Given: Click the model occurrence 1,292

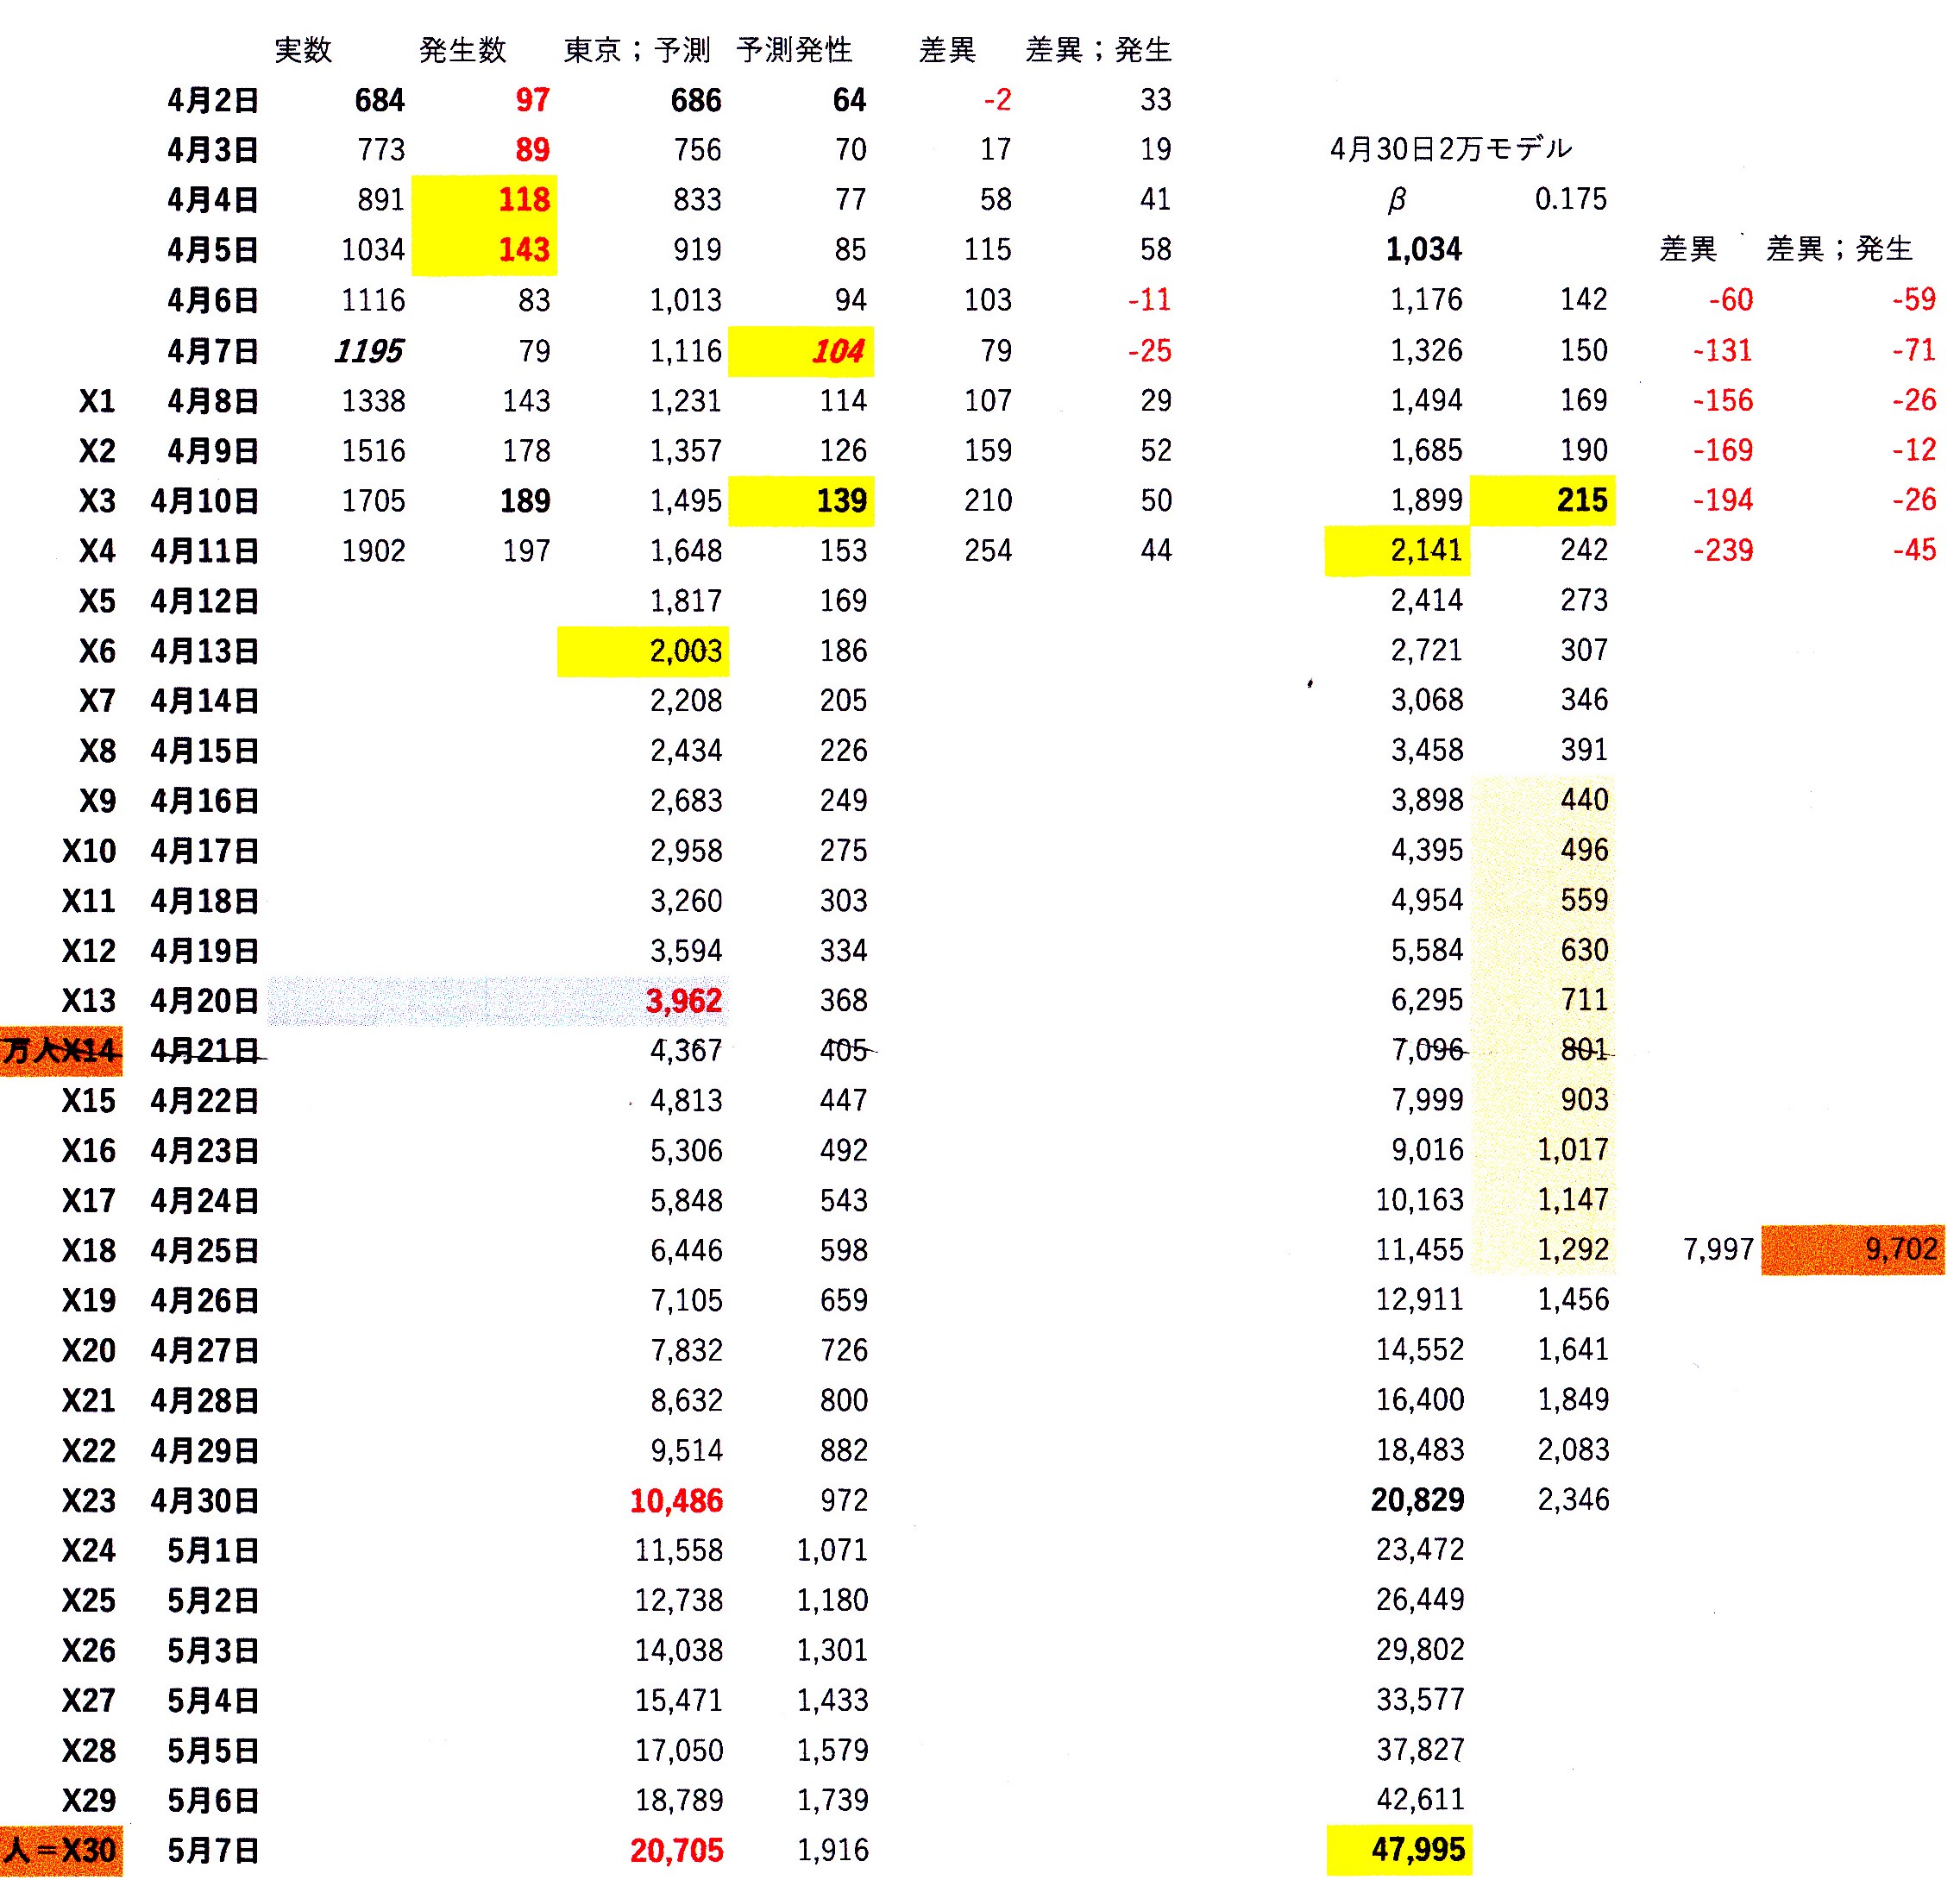Looking at the screenshot, I should [x=1573, y=1250].
